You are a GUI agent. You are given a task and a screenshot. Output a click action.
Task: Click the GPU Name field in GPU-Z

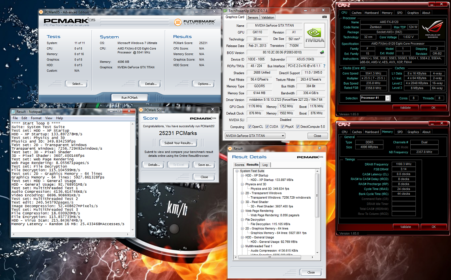coord(274,26)
